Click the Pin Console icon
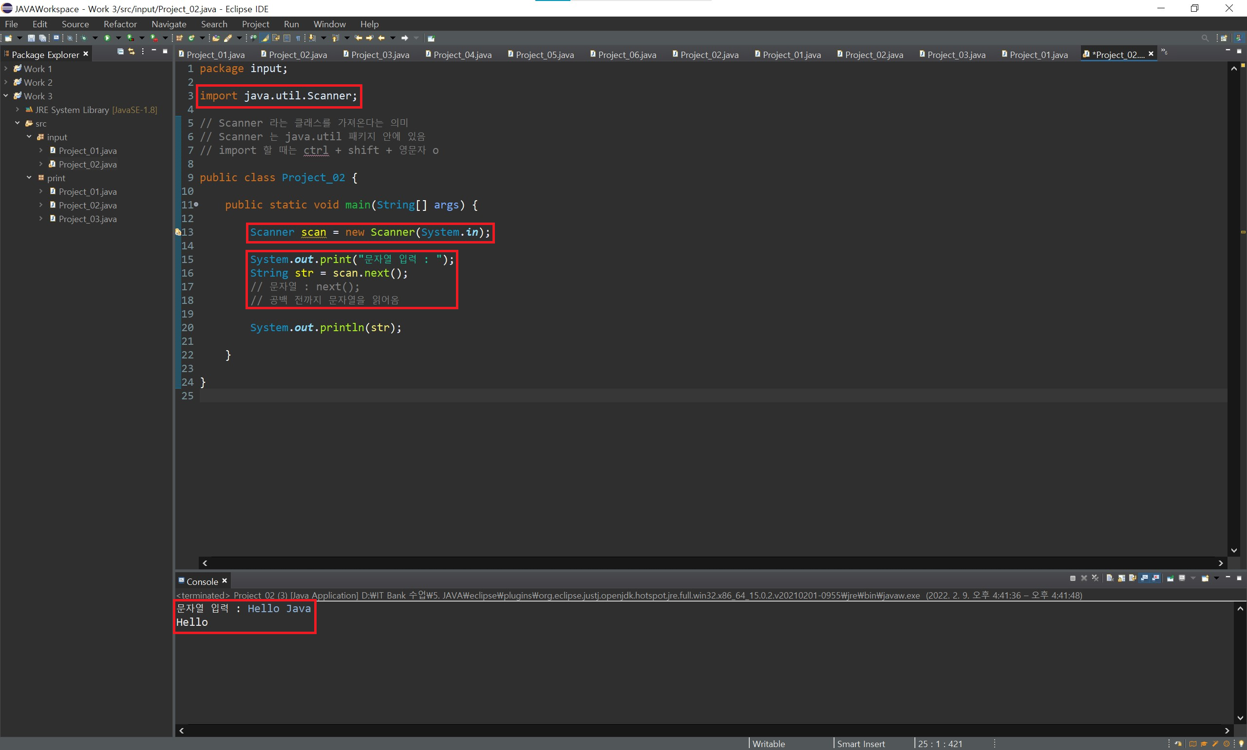 [1170, 578]
